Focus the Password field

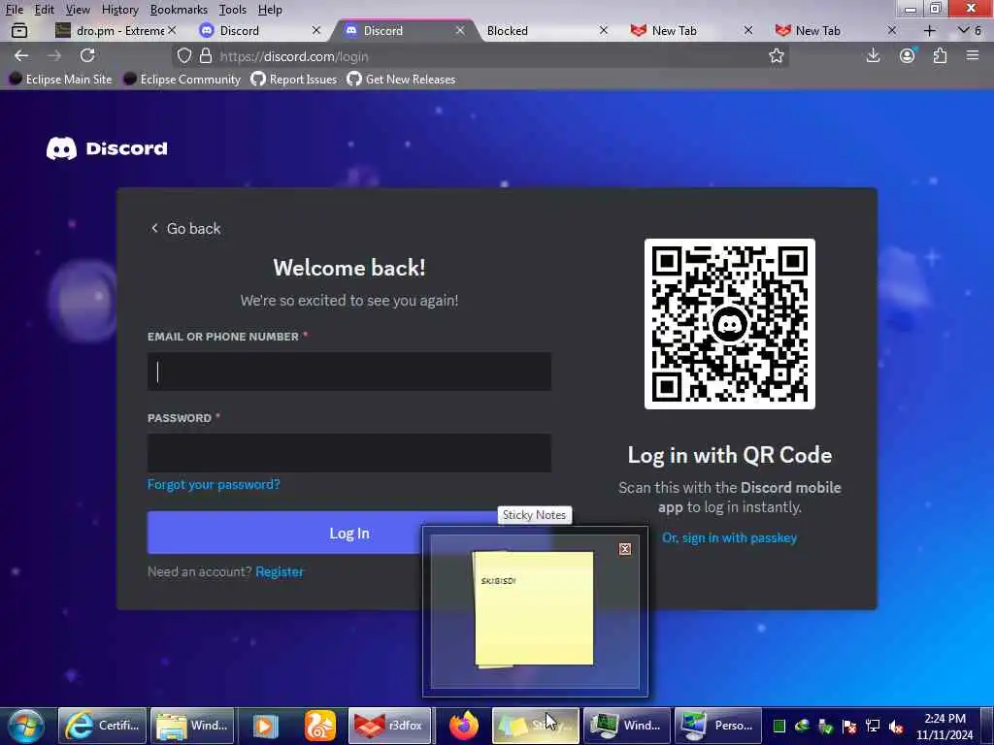(x=349, y=453)
